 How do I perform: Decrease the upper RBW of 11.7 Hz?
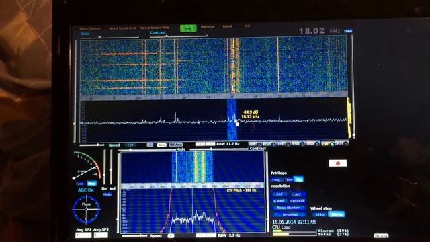coord(200,144)
